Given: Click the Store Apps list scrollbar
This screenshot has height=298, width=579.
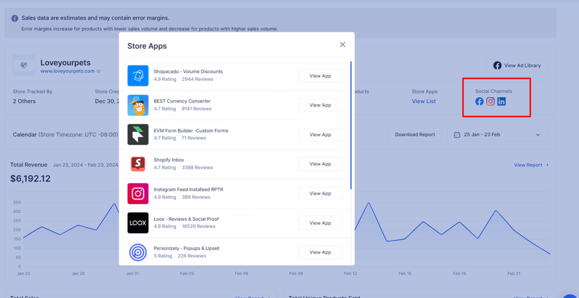Looking at the screenshot, I should coord(351,125).
